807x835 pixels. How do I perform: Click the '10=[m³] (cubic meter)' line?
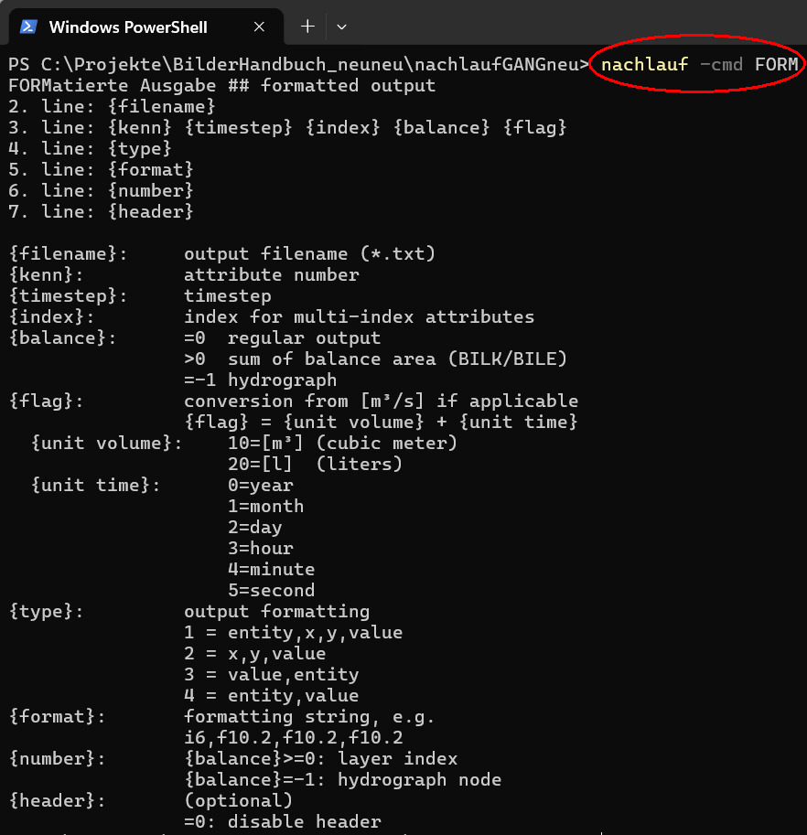click(x=342, y=443)
